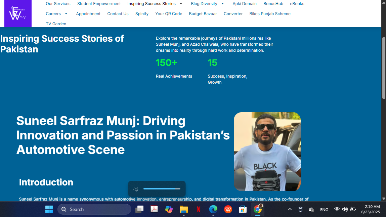Launch WPS Office from the taskbar
The image size is (386, 217).
[228, 209]
